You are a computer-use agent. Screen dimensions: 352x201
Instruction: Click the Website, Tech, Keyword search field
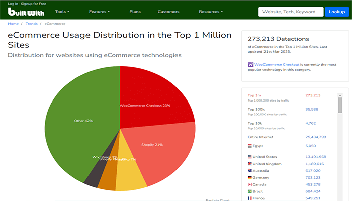(x=290, y=12)
